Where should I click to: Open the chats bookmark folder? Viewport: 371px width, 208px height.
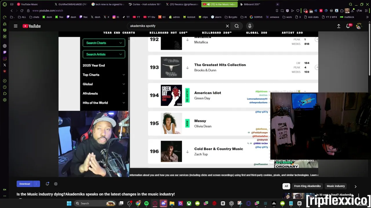click(34, 17)
